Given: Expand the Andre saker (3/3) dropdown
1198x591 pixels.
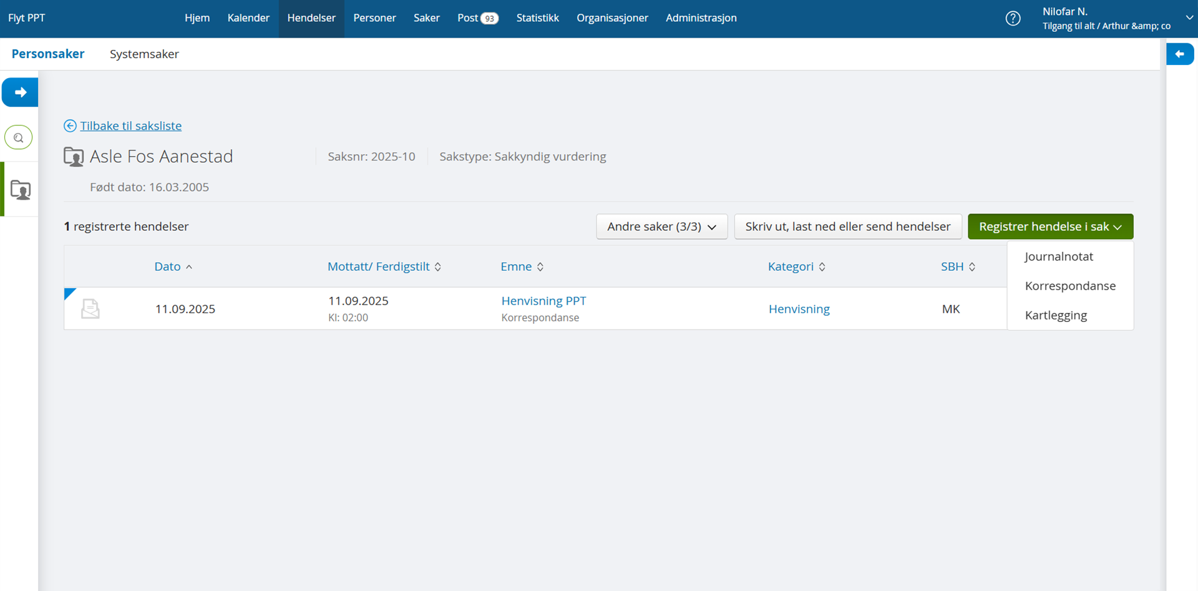Looking at the screenshot, I should [661, 227].
